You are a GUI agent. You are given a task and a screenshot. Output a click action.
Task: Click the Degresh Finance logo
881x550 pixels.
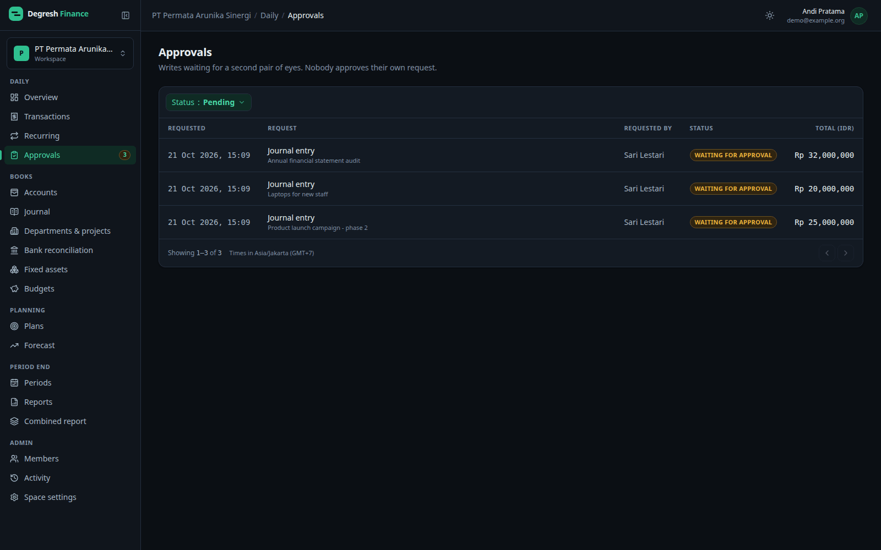click(49, 14)
